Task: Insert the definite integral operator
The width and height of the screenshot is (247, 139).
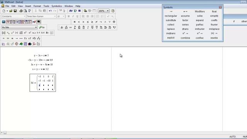Action: click(75, 27)
